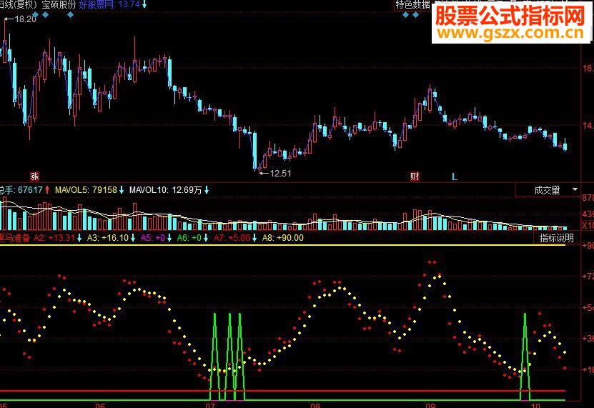Image resolution: width=594 pixels, height=408 pixels.
Task: Open 指标说明 indicator description
Action: (x=556, y=238)
